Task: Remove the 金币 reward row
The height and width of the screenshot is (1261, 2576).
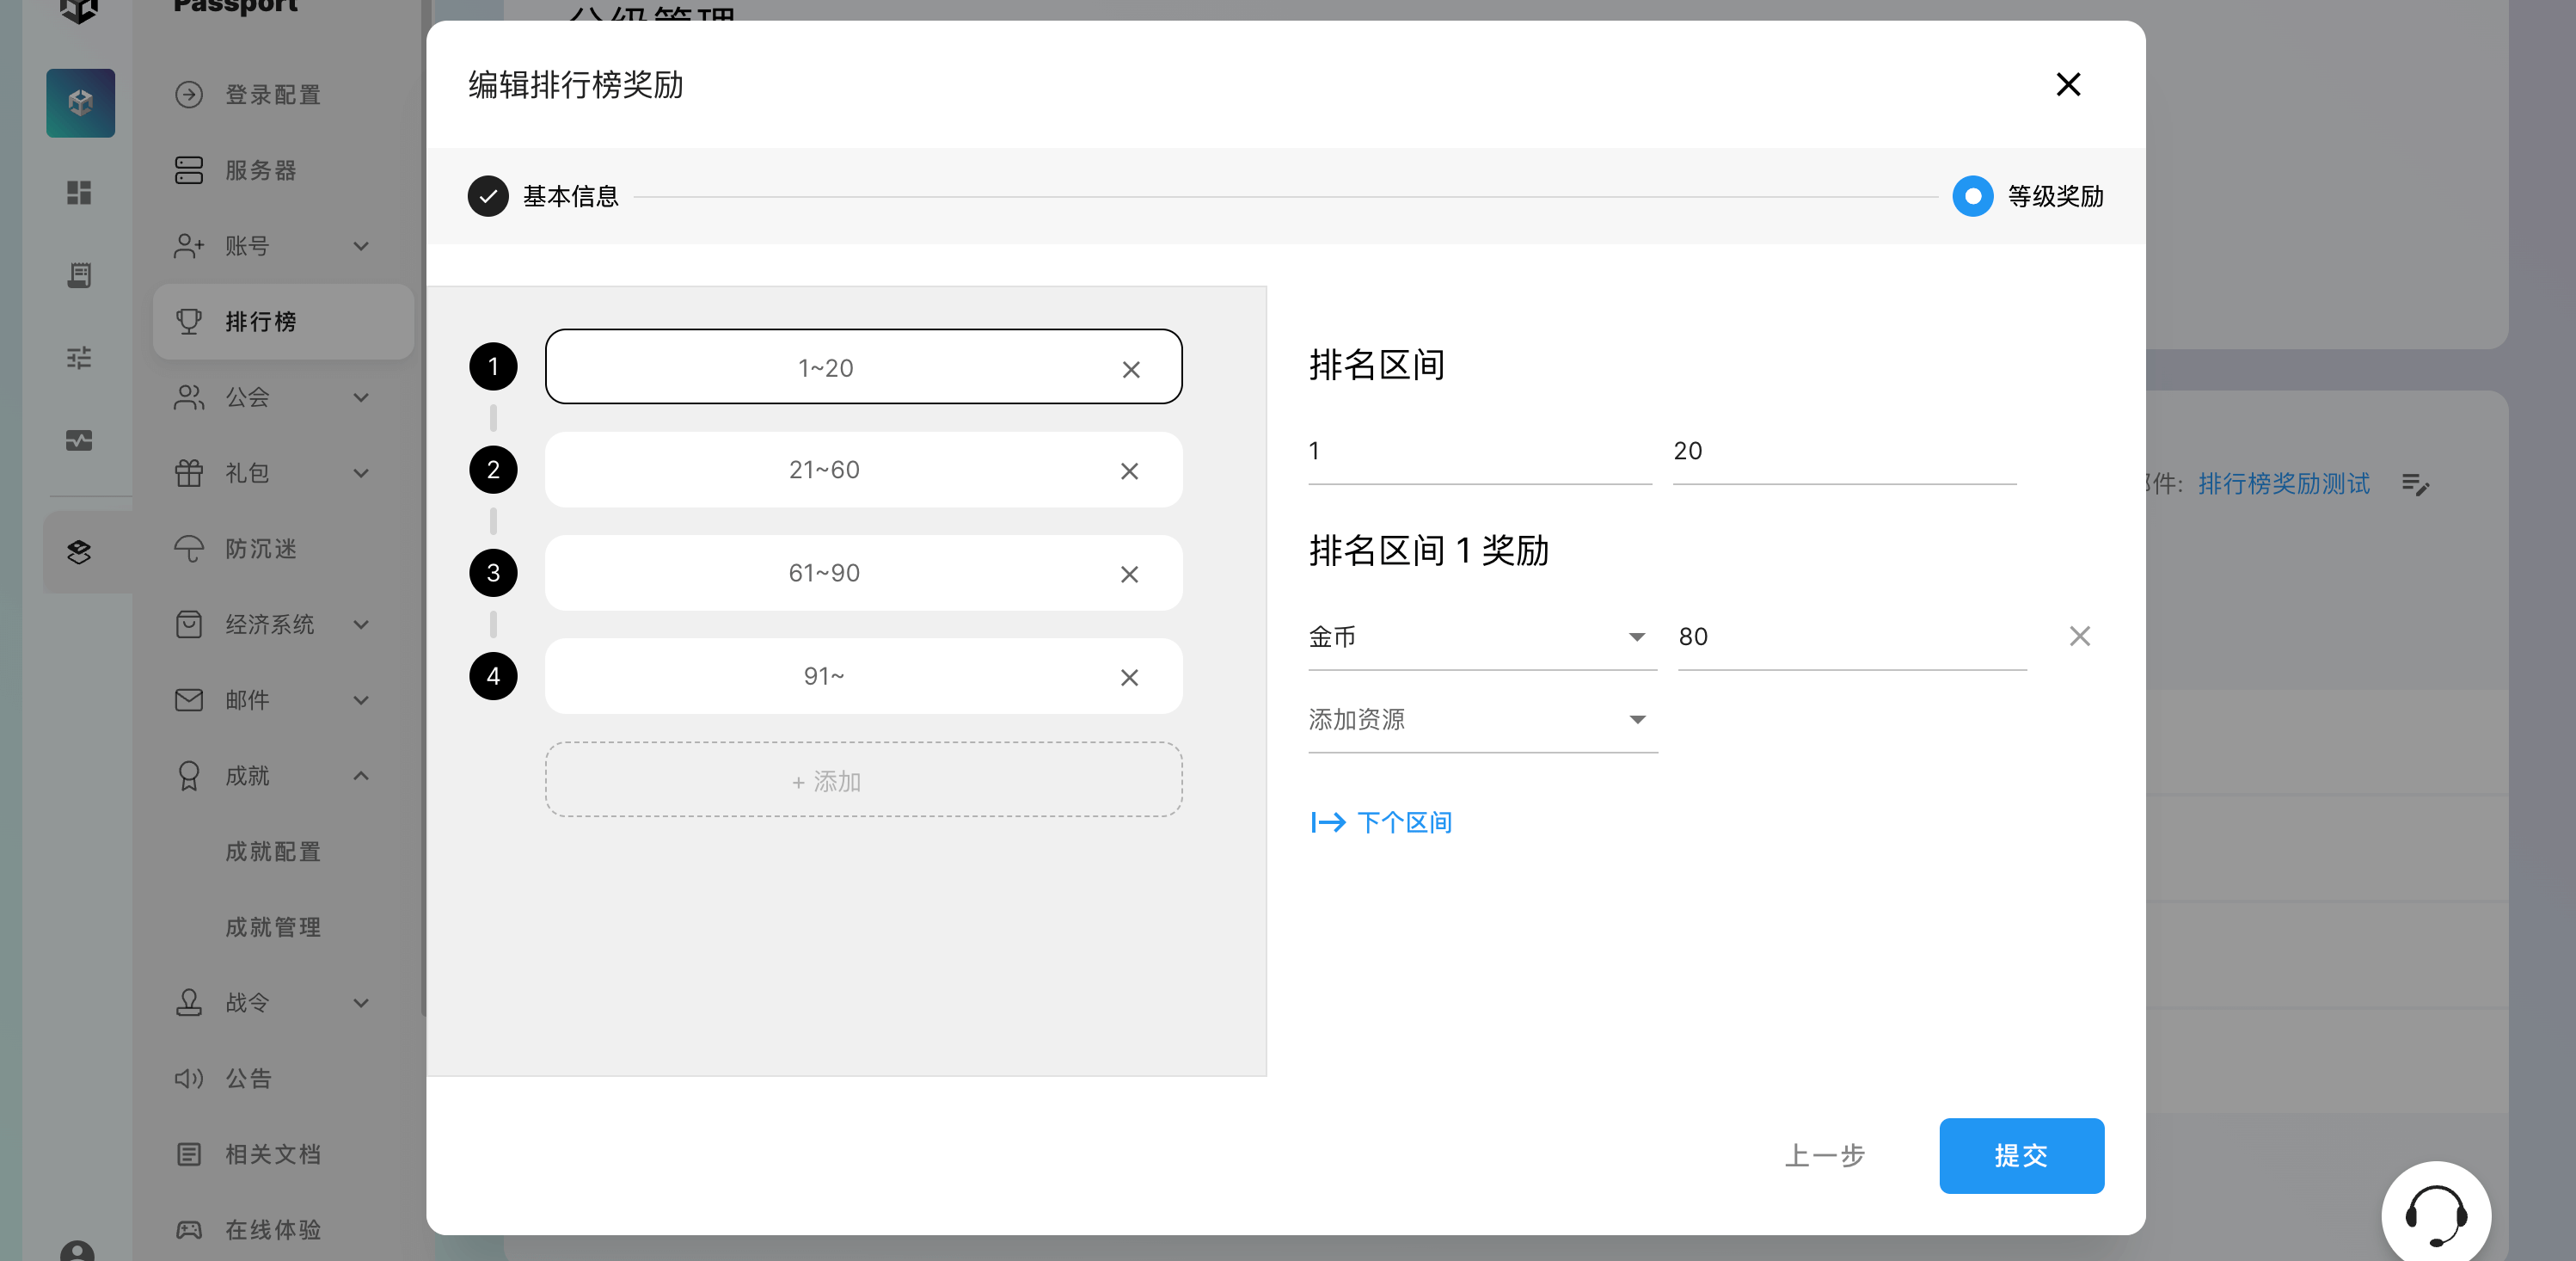Action: 2079,637
